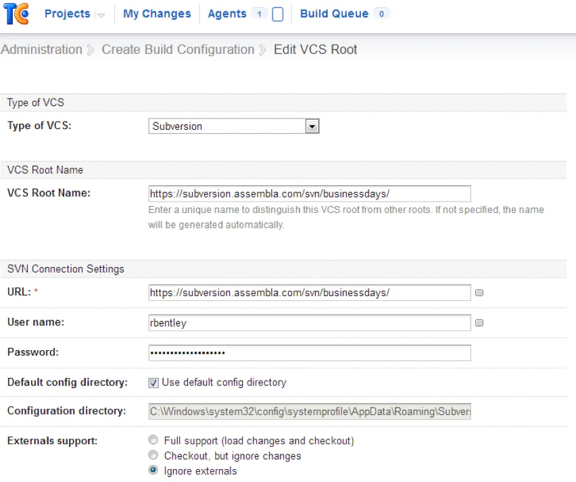Image resolution: width=576 pixels, height=482 pixels.
Task: Select Full support externals option
Action: tap(153, 440)
